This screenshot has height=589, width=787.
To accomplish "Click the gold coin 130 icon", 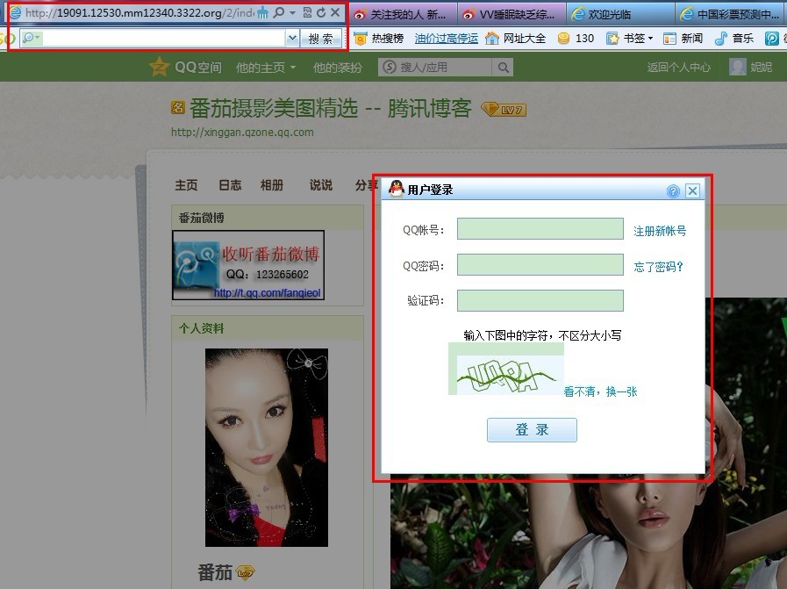I will click(x=563, y=38).
